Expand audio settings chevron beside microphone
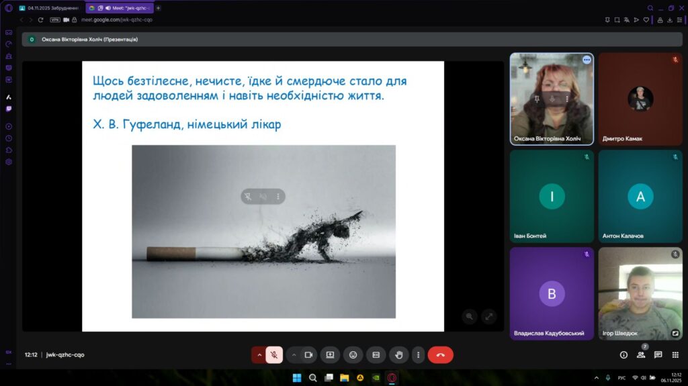The width and height of the screenshot is (688, 386). point(259,354)
